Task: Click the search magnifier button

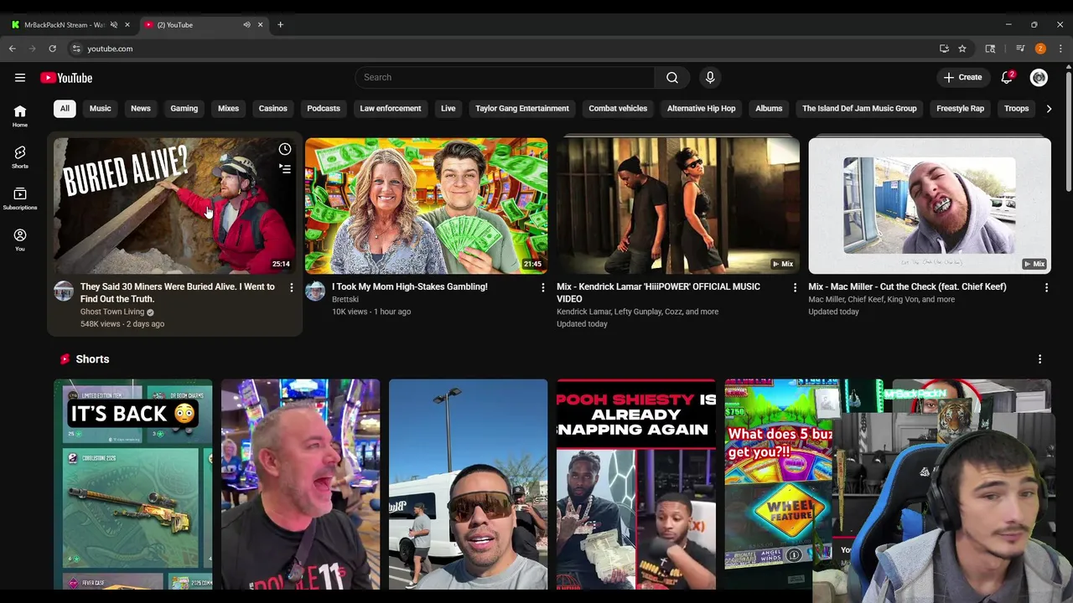Action: pyautogui.click(x=672, y=78)
